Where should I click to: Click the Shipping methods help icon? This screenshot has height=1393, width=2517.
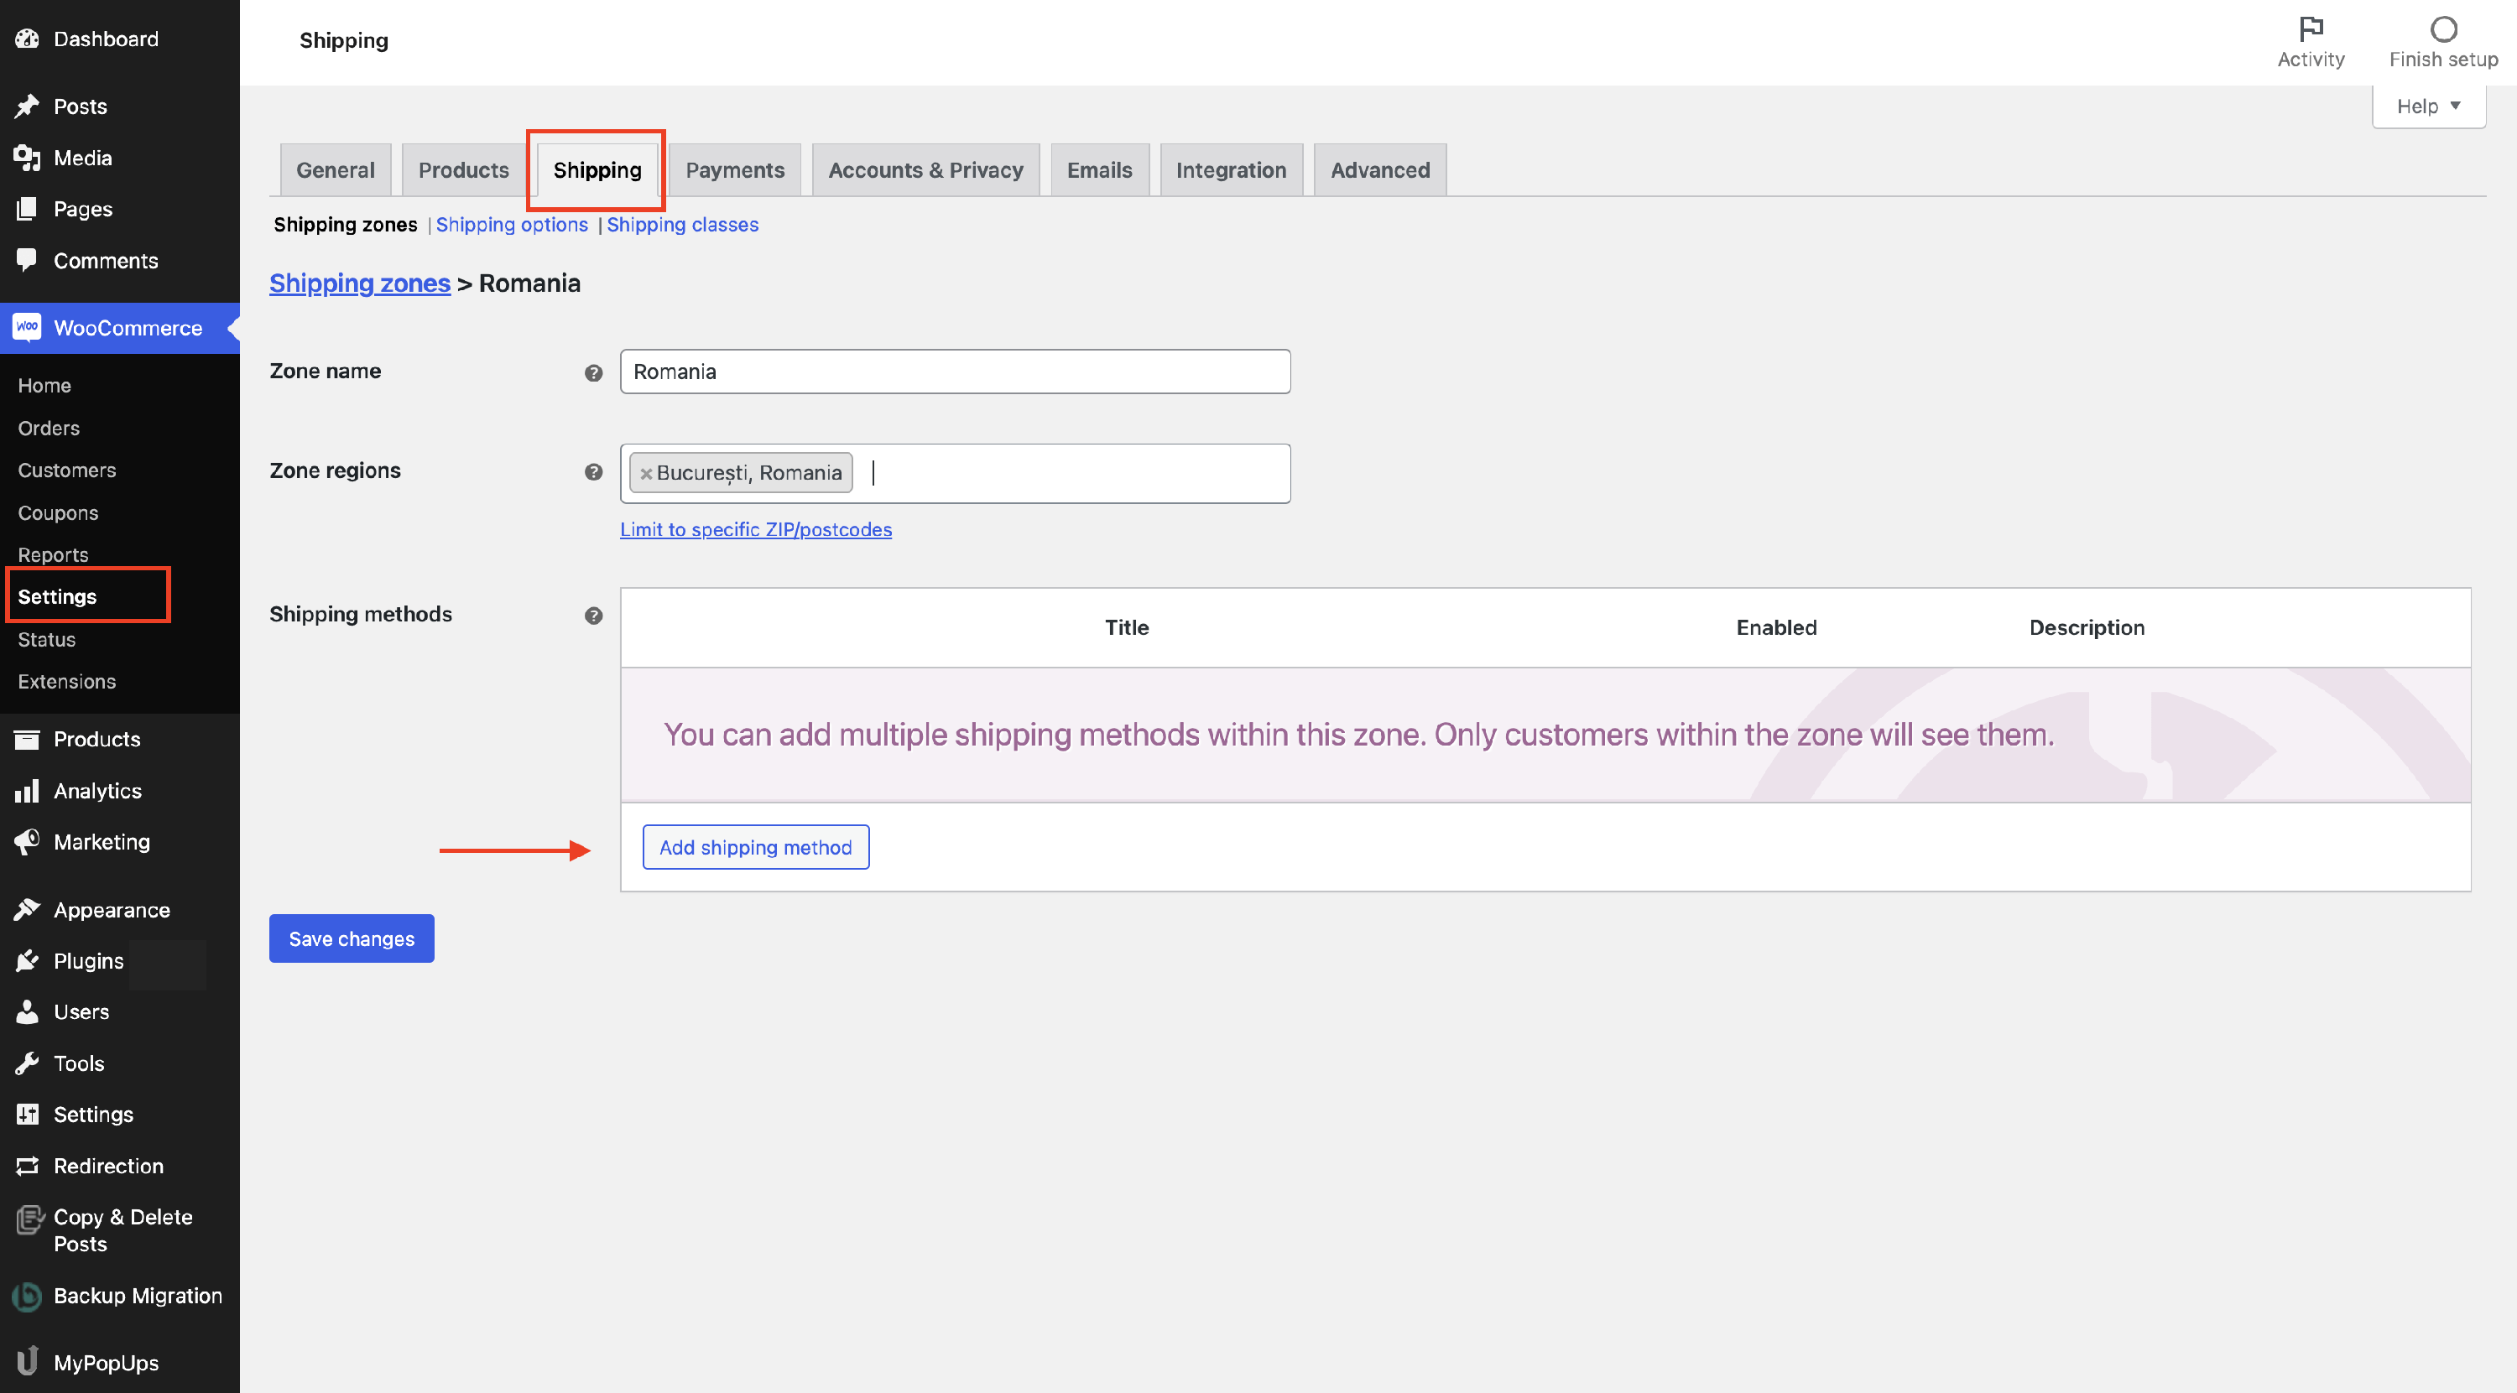coord(593,616)
